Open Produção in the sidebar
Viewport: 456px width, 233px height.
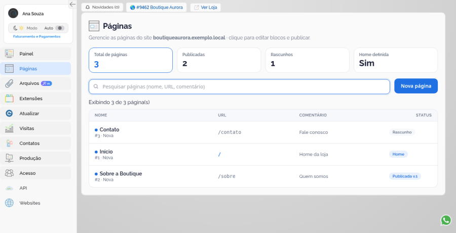[x=35, y=158]
